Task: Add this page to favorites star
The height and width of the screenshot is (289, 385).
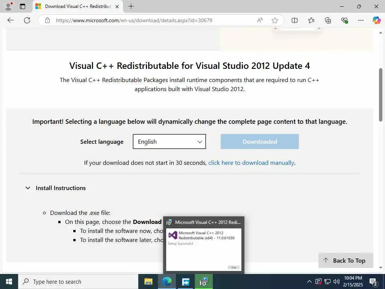Action: [275, 20]
